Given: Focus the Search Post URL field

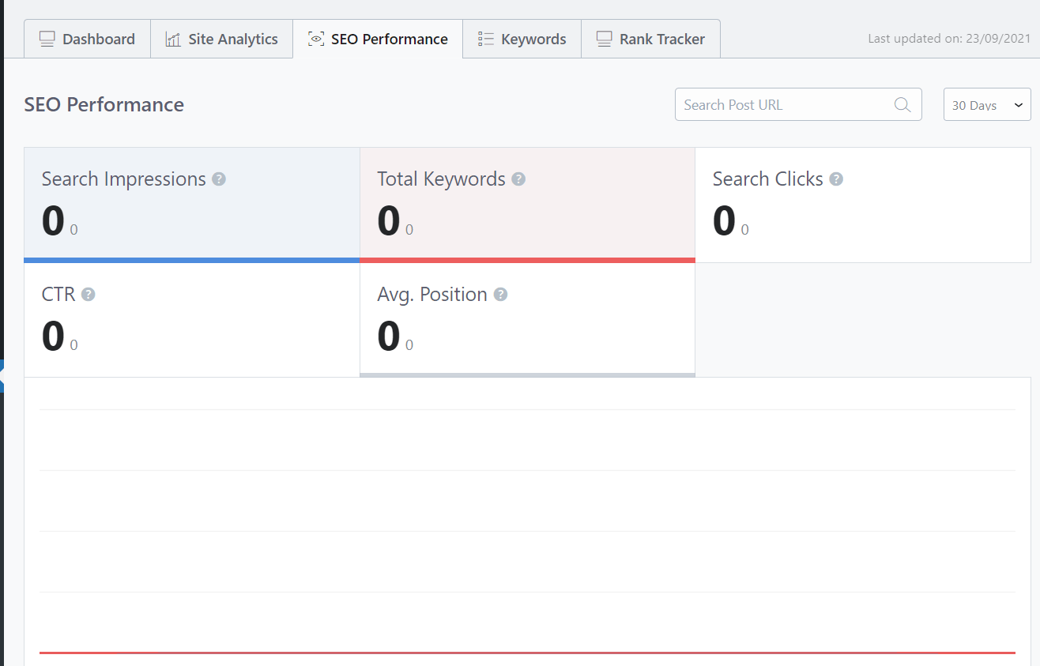Looking at the screenshot, I should tap(798, 104).
